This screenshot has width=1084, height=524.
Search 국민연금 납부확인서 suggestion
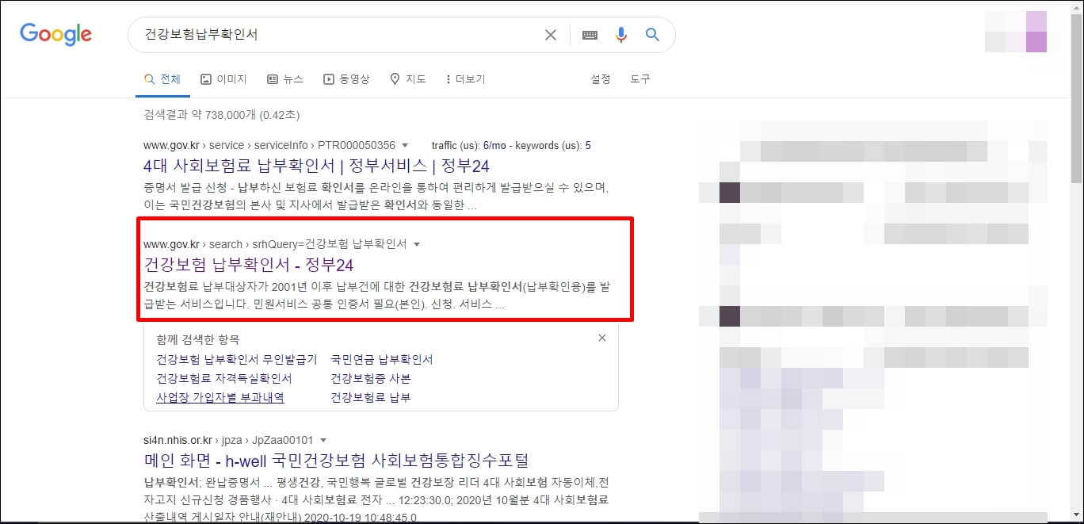[x=382, y=359]
